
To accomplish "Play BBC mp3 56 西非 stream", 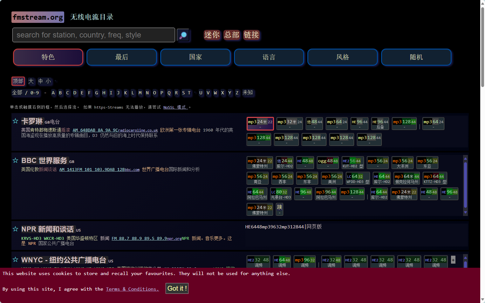I will click(282, 178).
